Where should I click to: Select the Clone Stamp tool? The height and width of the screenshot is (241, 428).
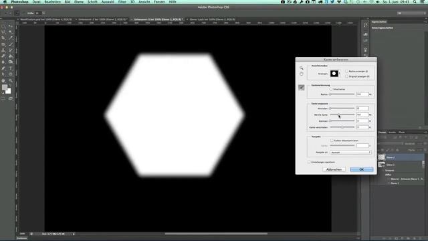3,50
